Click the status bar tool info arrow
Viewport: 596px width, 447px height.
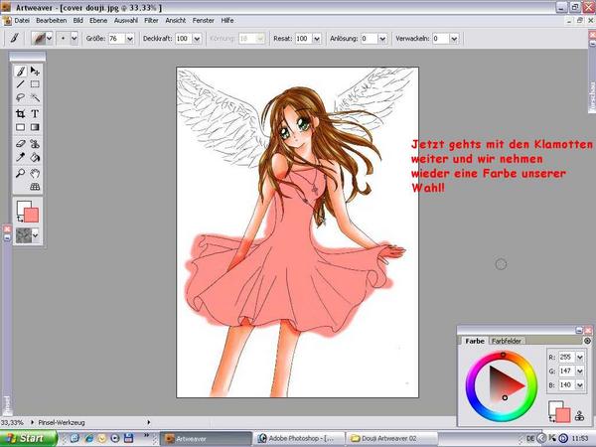click(x=148, y=422)
